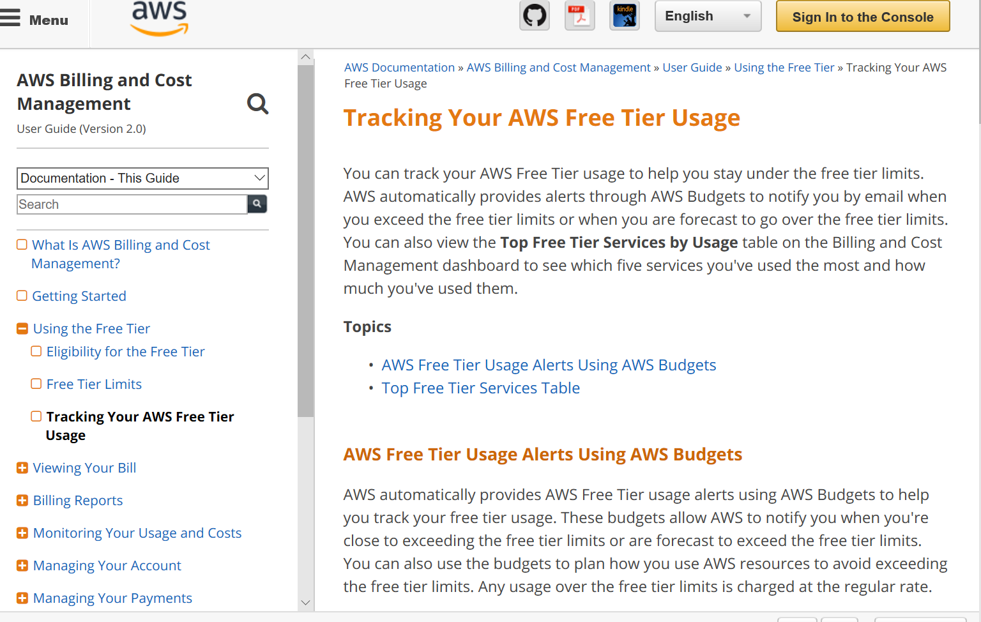Go to AWS Documentation breadcrumb

(x=399, y=68)
